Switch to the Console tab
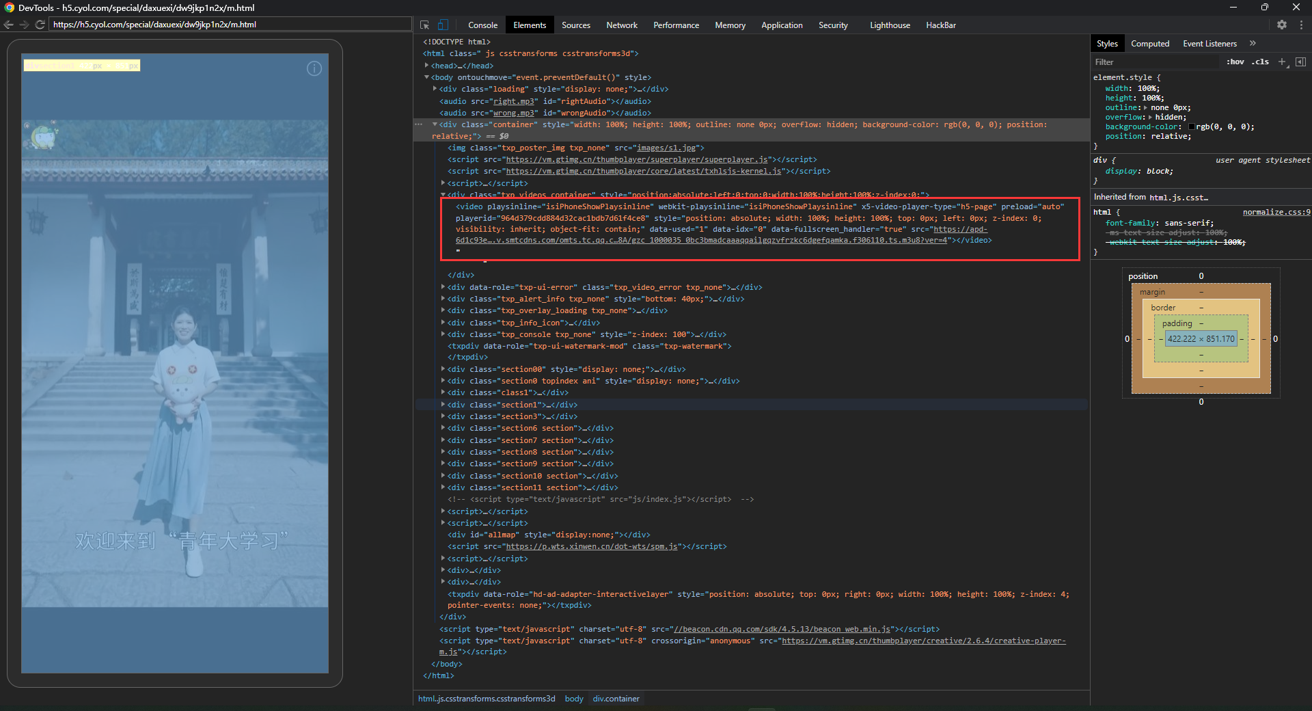This screenshot has width=1312, height=711. coord(482,25)
